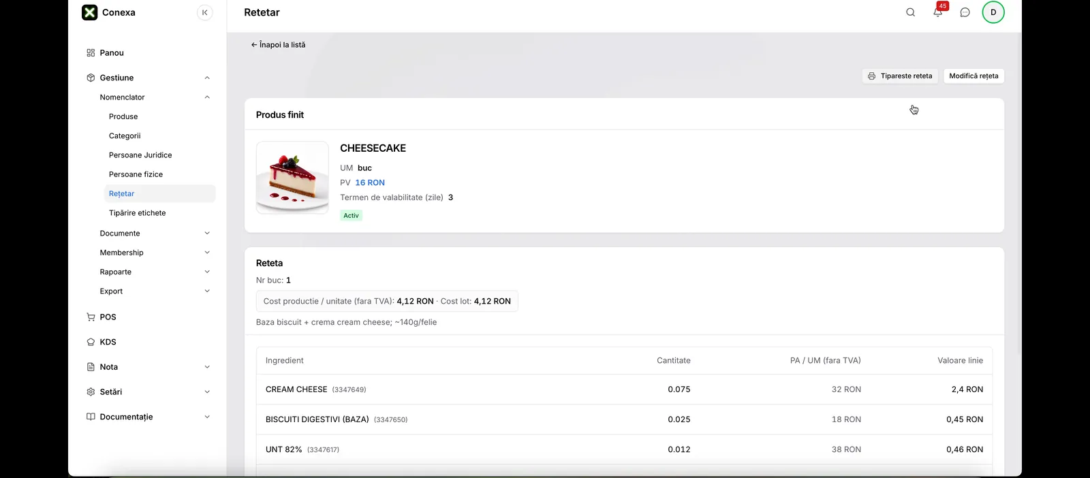Viewport: 1090px width, 478px height.
Task: Expand the Setări section chevron
Action: pos(207,392)
